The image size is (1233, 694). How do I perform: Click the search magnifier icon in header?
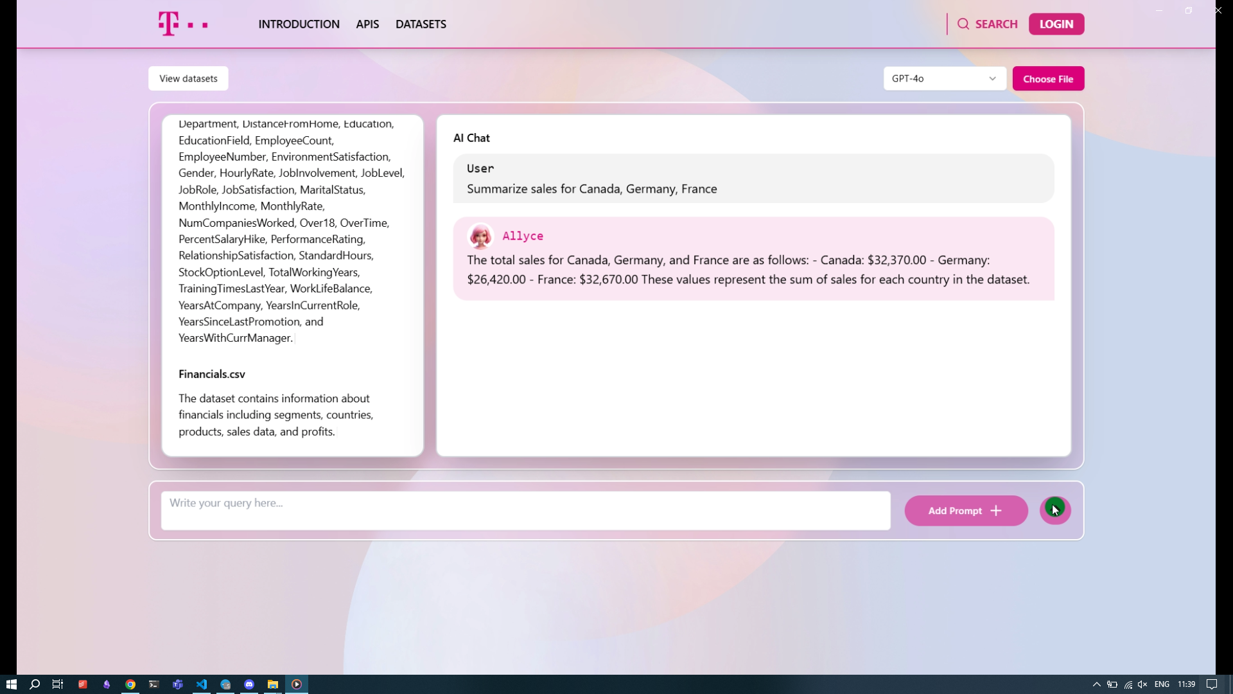(x=963, y=24)
